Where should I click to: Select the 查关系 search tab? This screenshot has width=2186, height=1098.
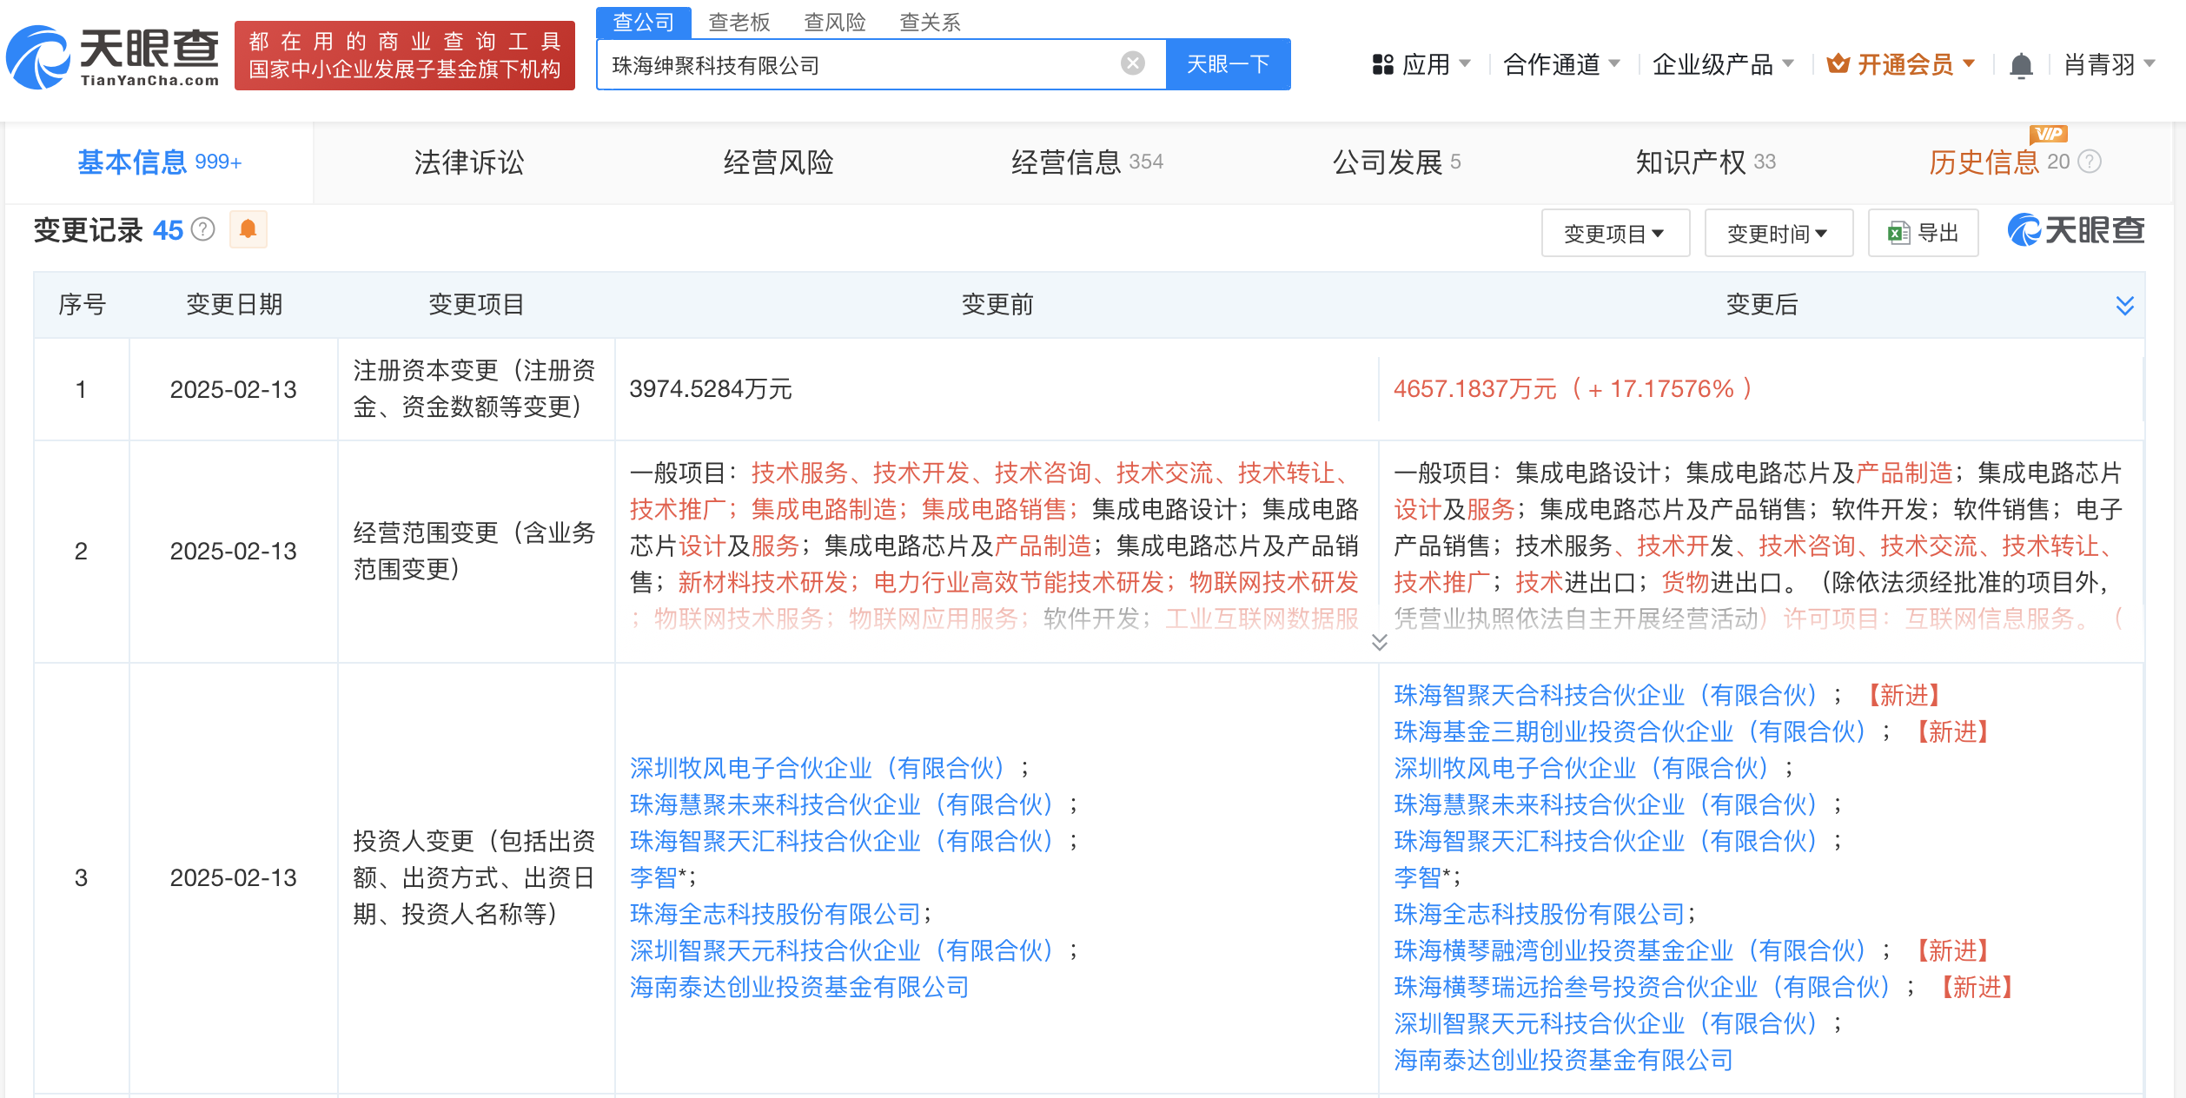coord(931,22)
